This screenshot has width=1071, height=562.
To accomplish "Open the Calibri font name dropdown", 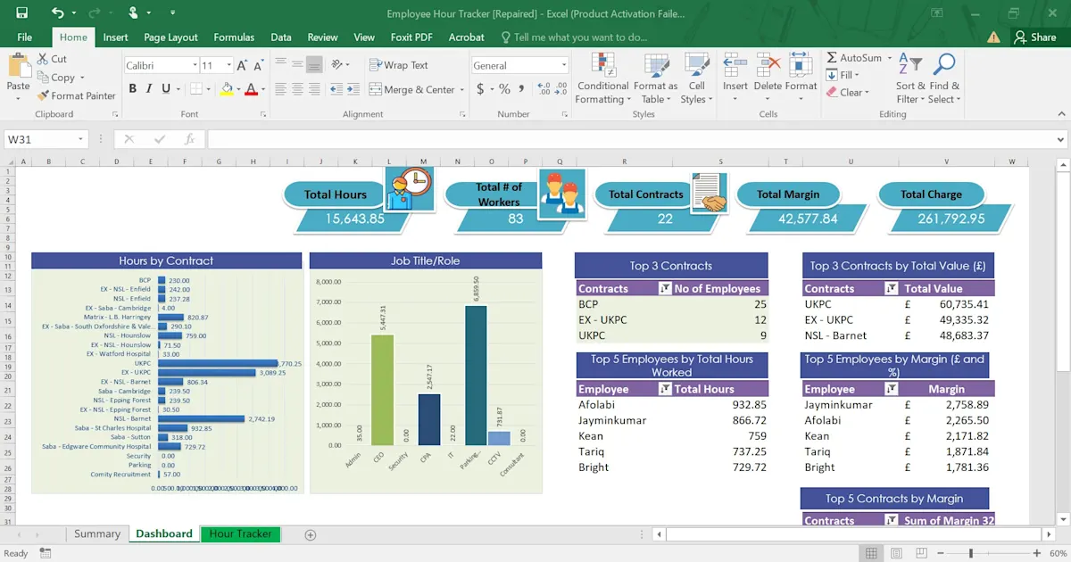I will [x=195, y=65].
